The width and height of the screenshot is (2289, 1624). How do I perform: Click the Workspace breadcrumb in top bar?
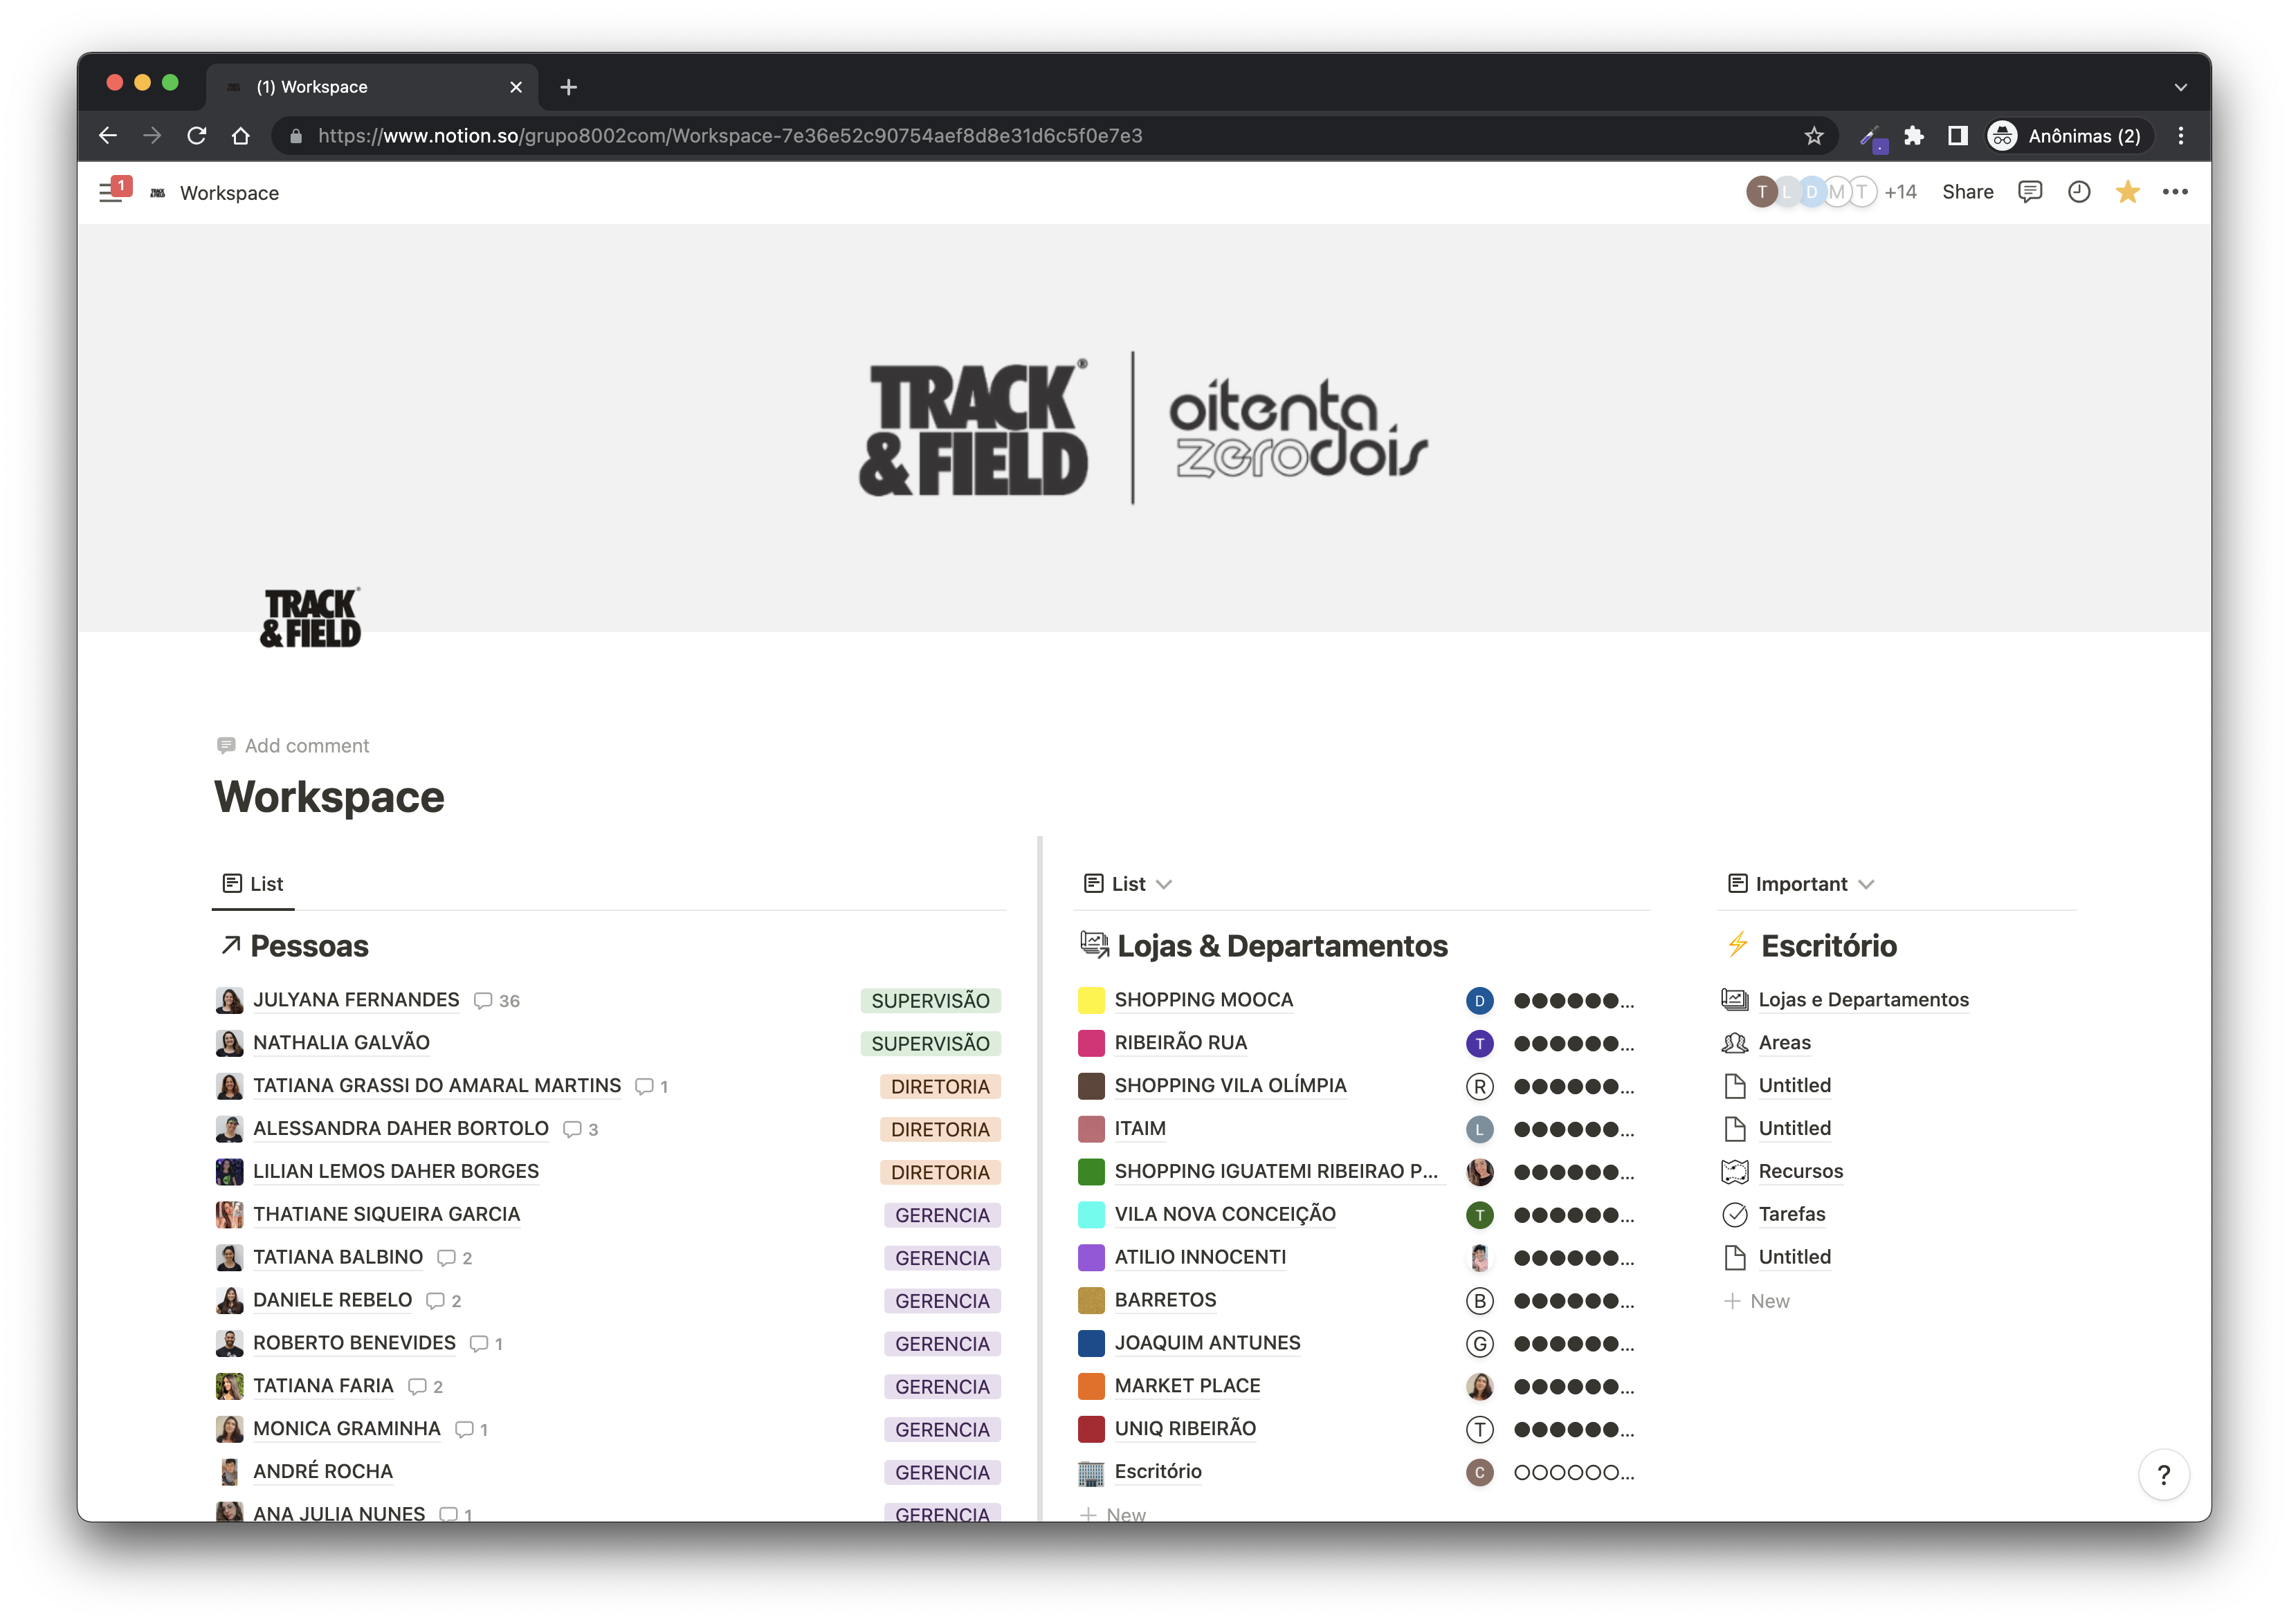click(229, 192)
